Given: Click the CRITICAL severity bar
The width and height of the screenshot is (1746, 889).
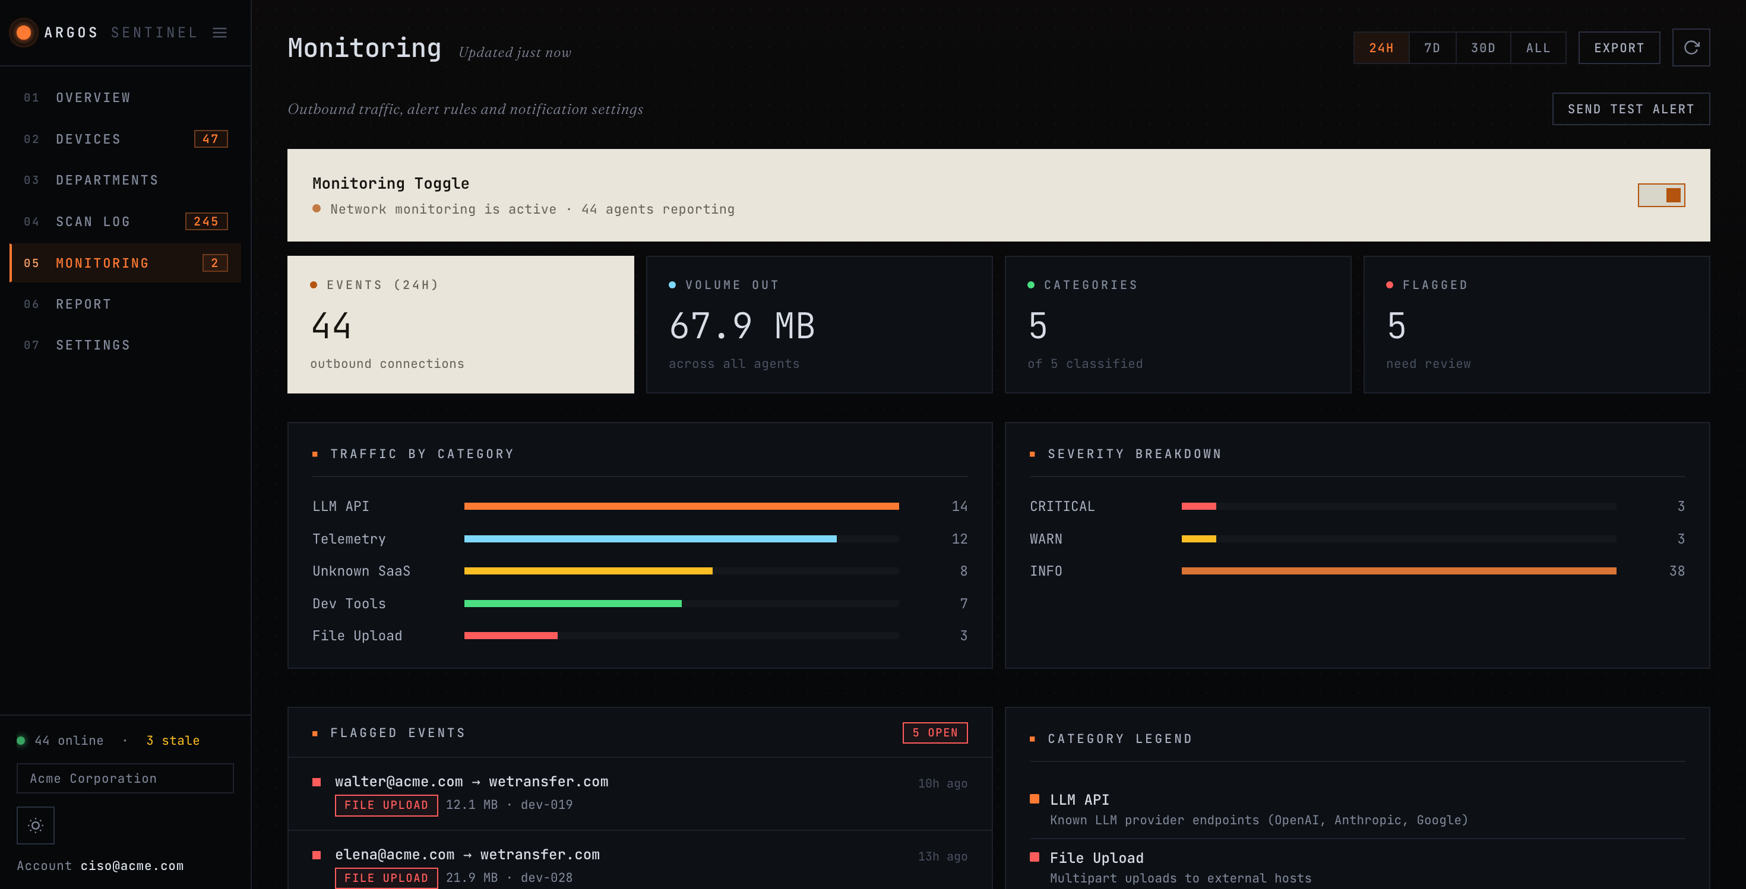Looking at the screenshot, I should pos(1198,506).
